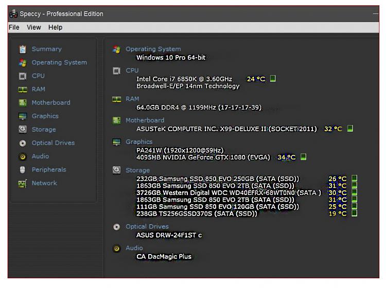The height and width of the screenshot is (288, 386).
Task: Click the Audio speaker icon in sidebar
Action: 23,156
